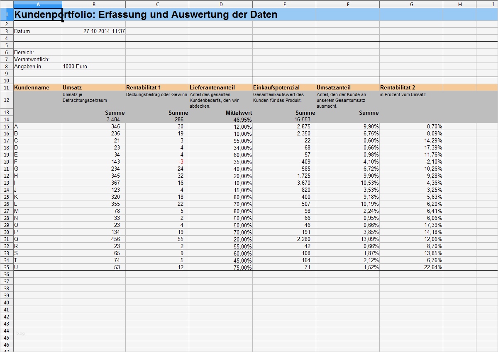Click the 'Einkaufspotenzial' header cell
The image size is (498, 352).
(x=284, y=87)
